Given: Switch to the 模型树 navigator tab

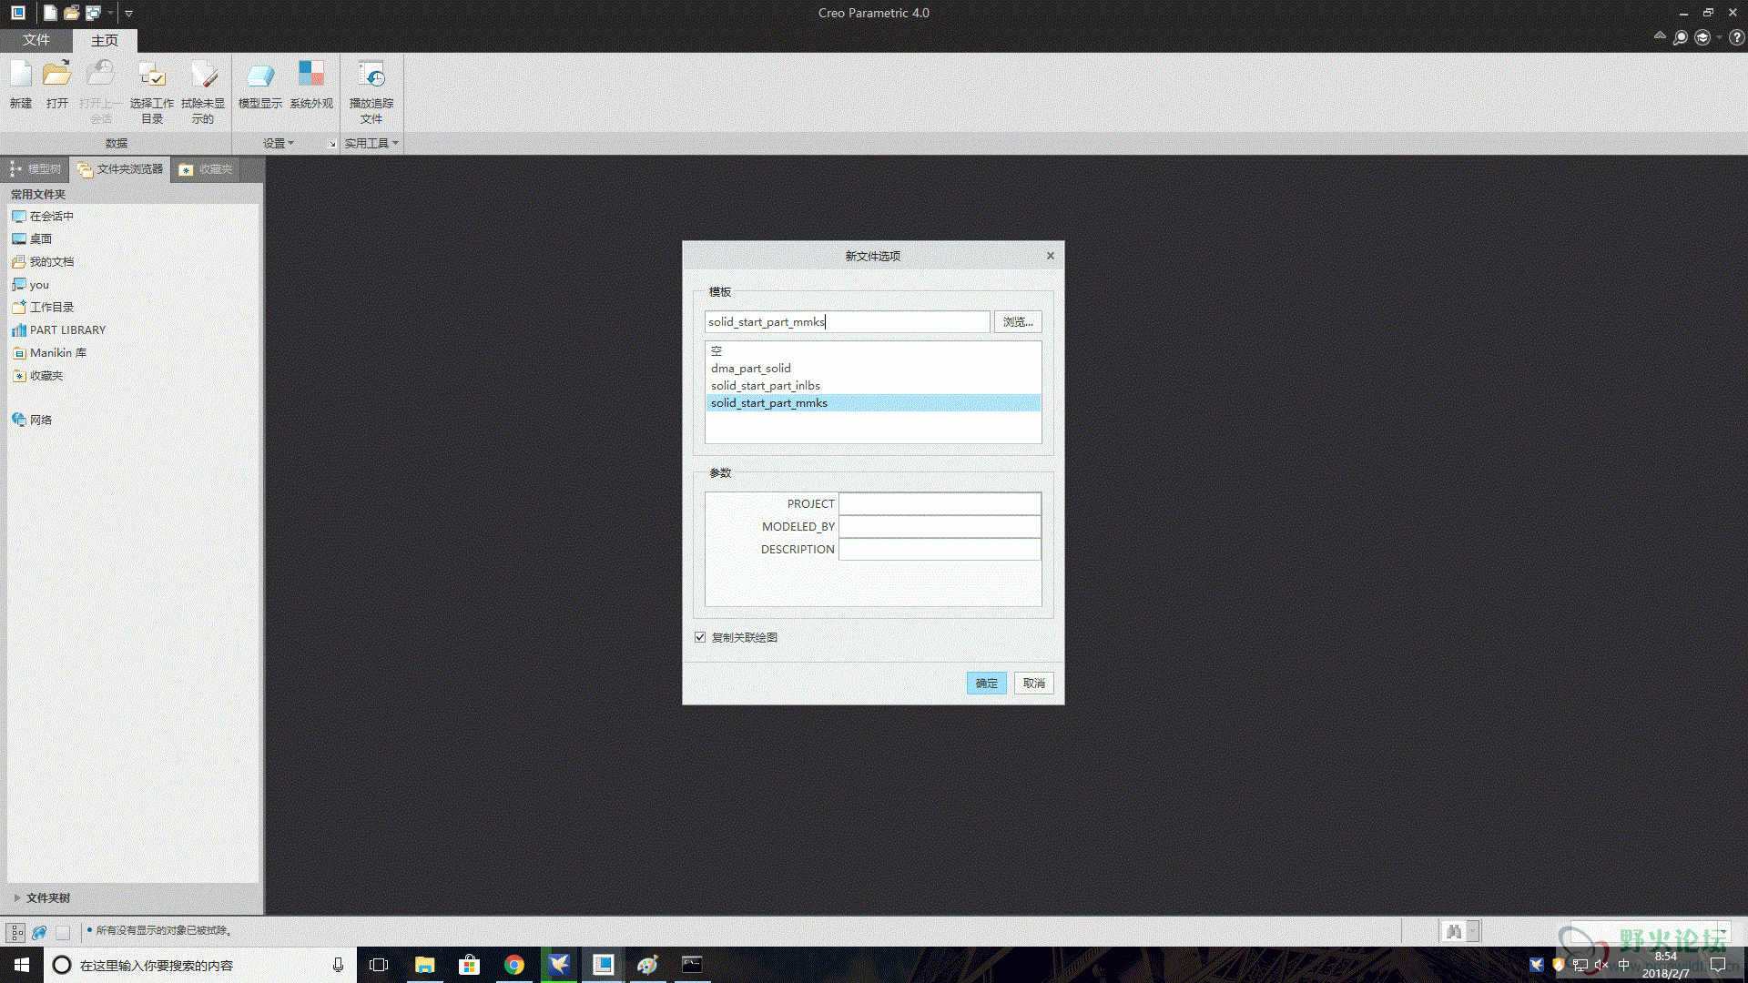Looking at the screenshot, I should tap(36, 169).
